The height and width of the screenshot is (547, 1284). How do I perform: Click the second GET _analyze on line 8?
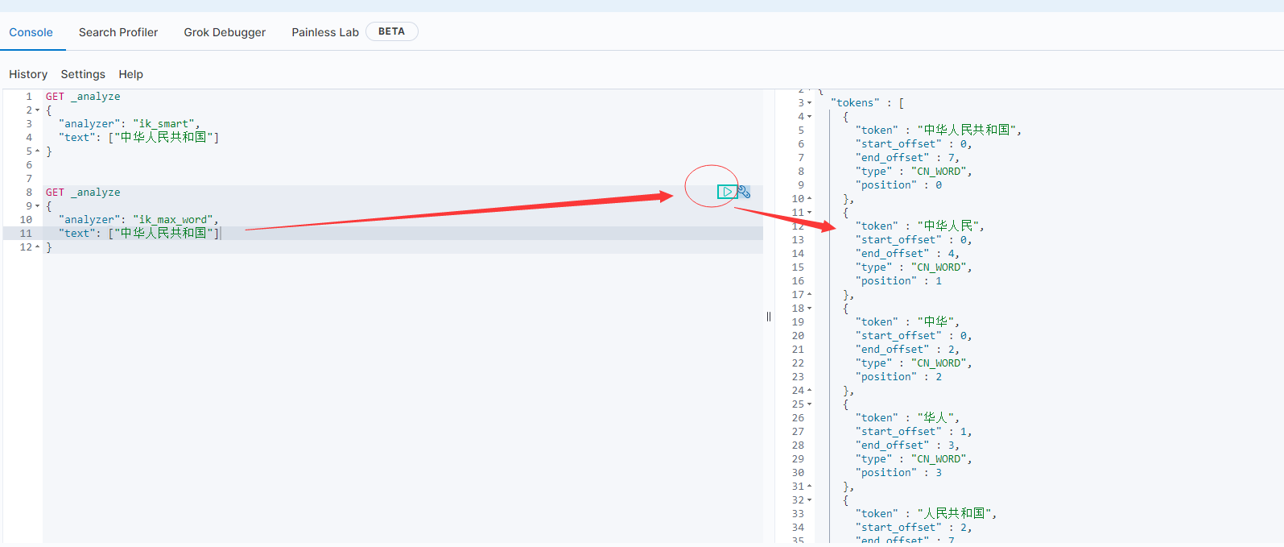click(x=83, y=193)
